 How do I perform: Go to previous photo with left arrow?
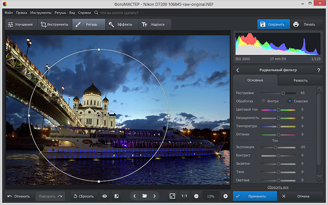(134, 196)
